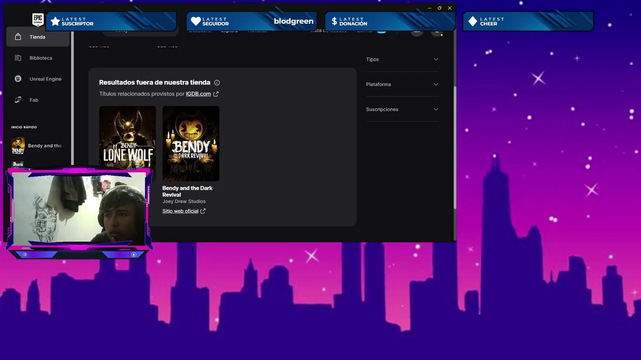Click the Epic Games logo
The height and width of the screenshot is (360, 641).
38,19
